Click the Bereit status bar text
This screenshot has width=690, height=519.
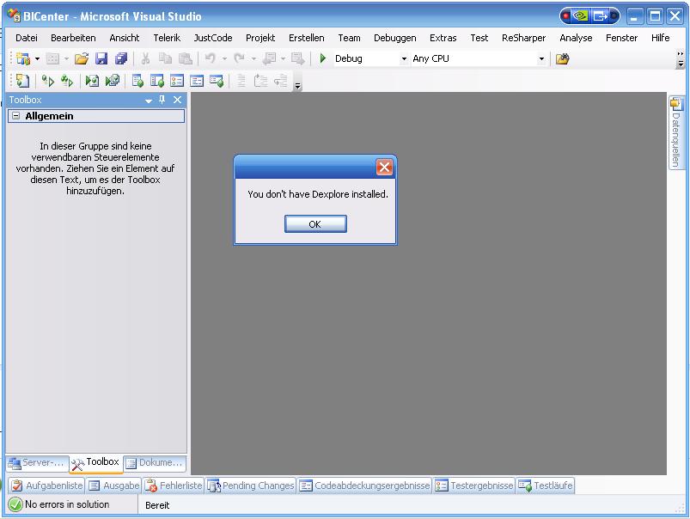157,505
